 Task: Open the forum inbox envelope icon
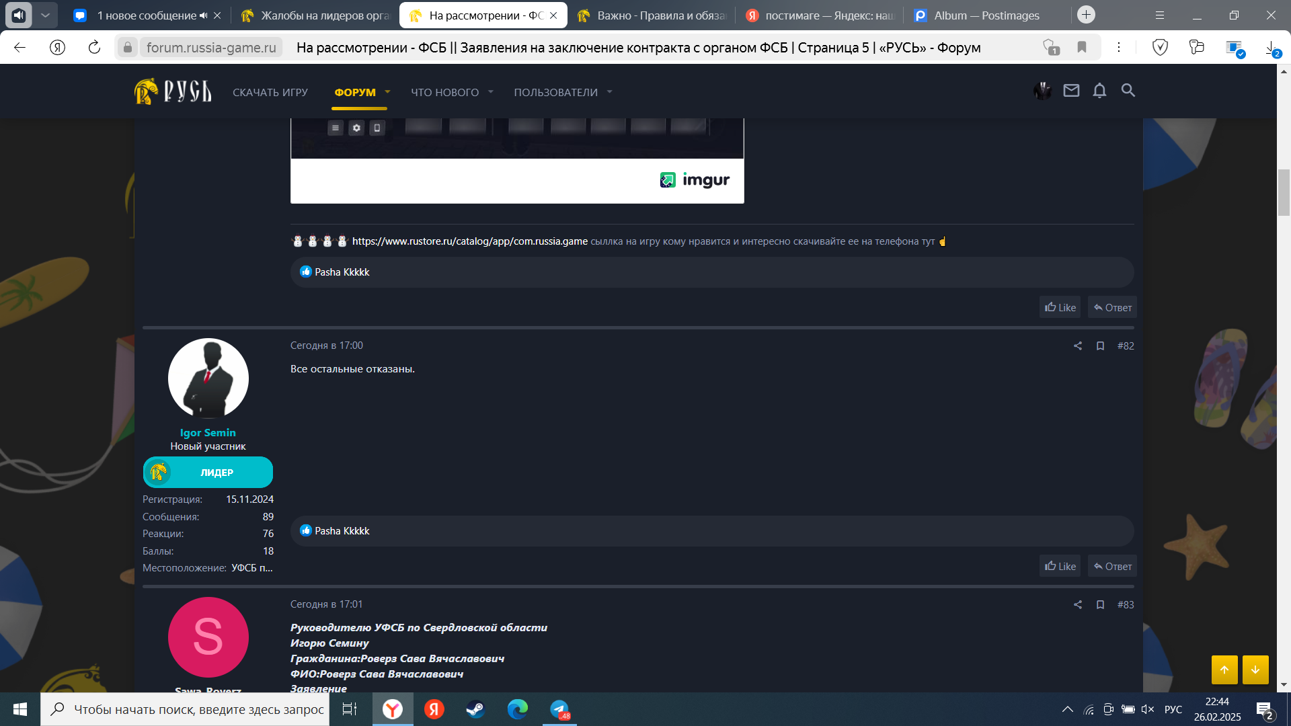pos(1071,90)
